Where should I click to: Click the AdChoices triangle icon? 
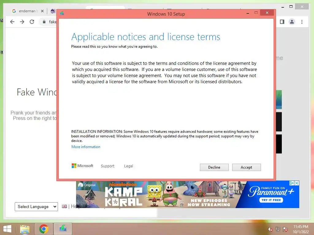point(292,183)
